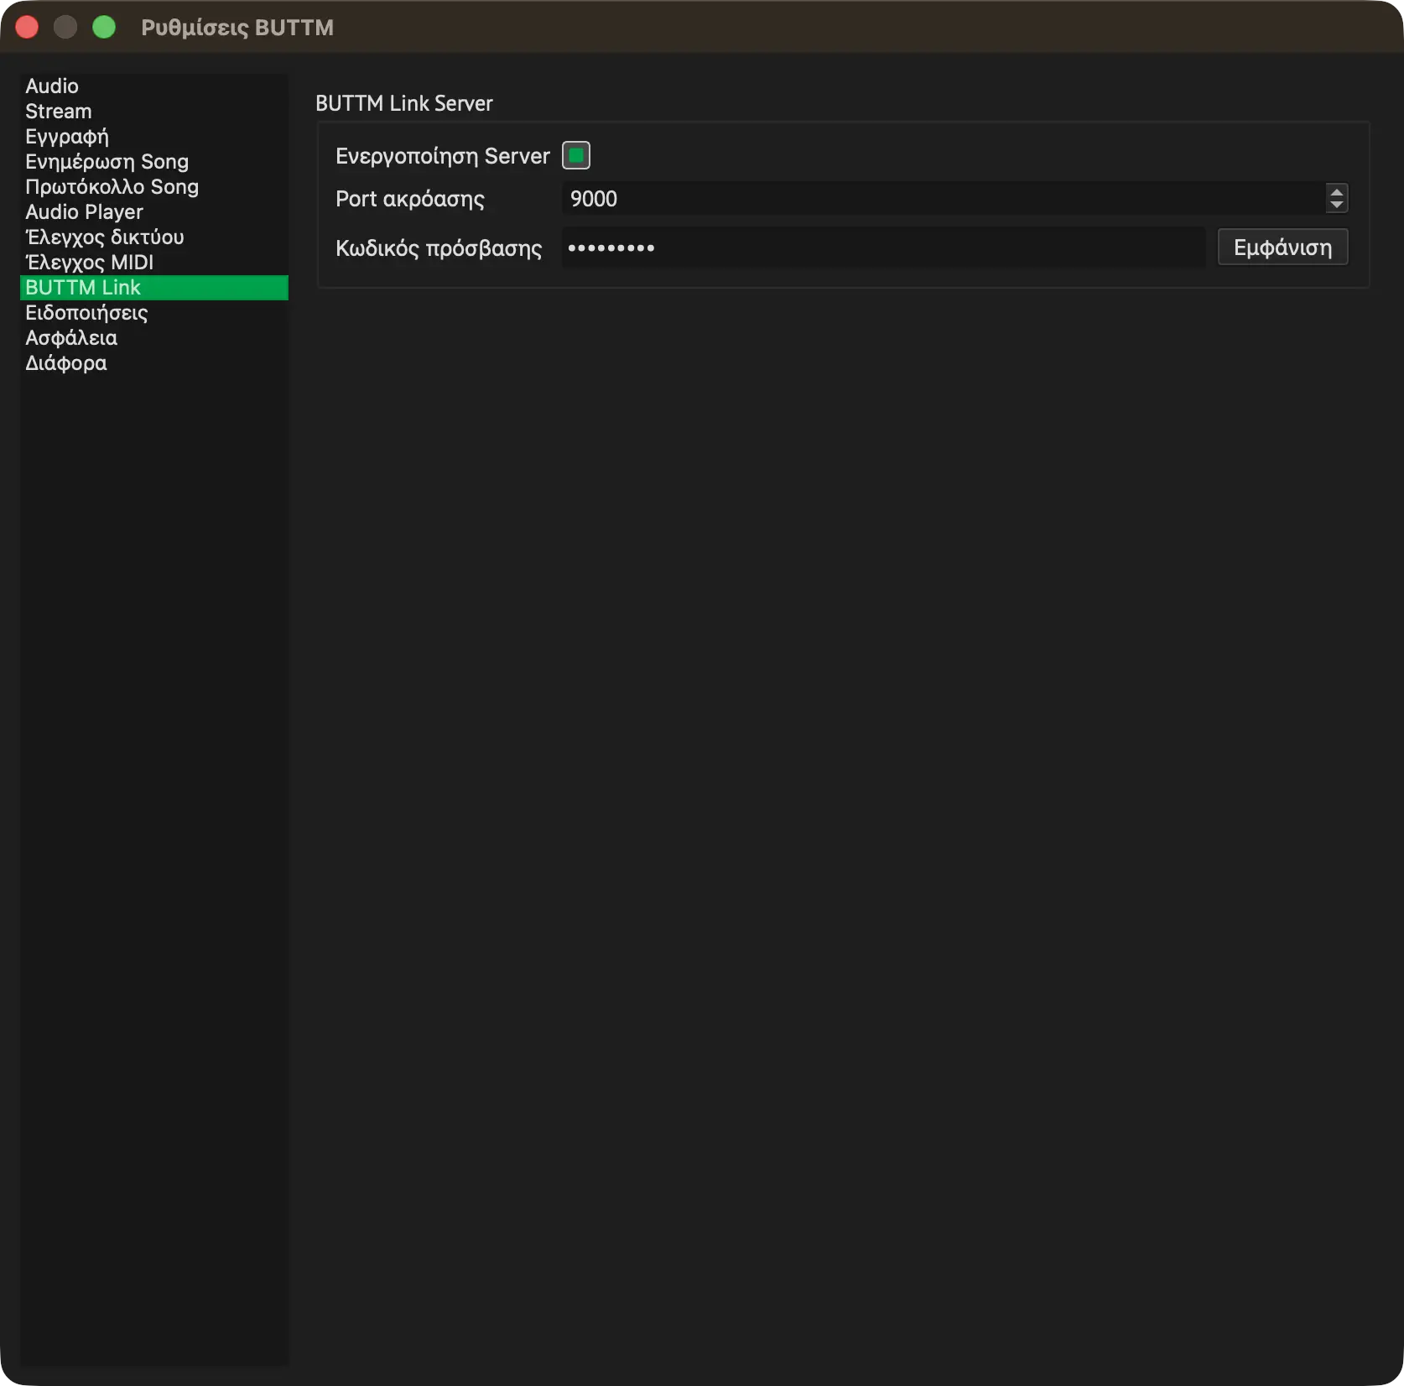1404x1386 pixels.
Task: Click the BUTTM Link Server heading
Action: [x=404, y=103]
